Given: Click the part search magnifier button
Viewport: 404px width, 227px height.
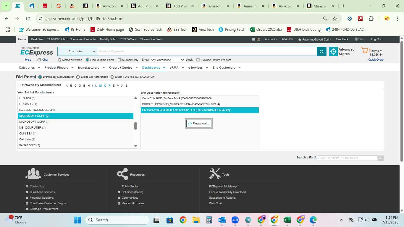Looking at the screenshot, I should point(380,158).
